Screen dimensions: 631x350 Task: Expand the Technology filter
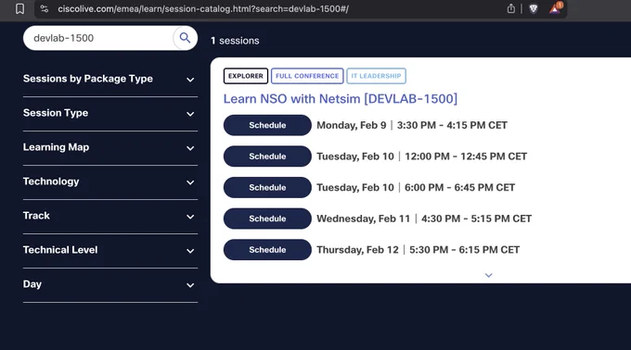pos(110,181)
